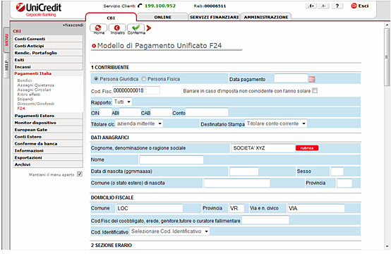Click the Cod. Fisc. input field
This screenshot has height=254, width=391.
(136, 90)
